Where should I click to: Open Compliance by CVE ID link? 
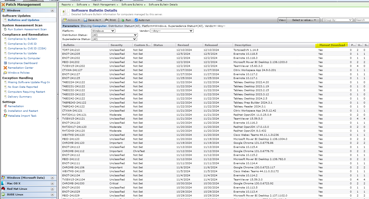tap(22, 44)
